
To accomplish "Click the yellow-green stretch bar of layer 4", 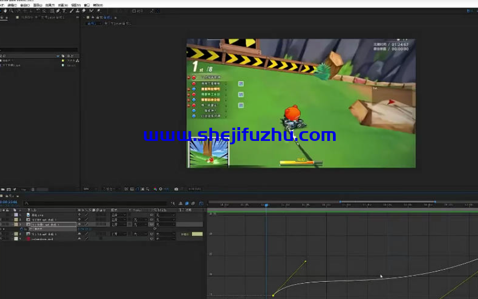I will coord(197,234).
